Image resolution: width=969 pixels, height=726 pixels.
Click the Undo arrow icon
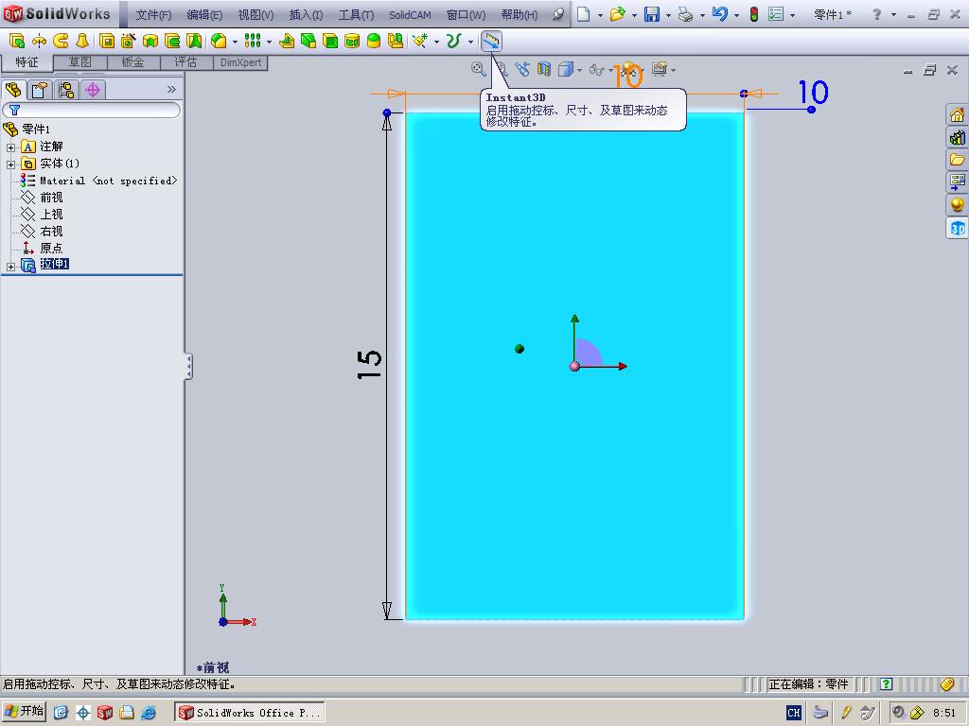[x=720, y=14]
